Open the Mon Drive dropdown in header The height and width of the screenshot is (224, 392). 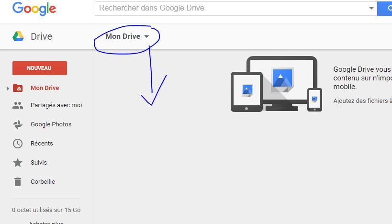pyautogui.click(x=127, y=36)
